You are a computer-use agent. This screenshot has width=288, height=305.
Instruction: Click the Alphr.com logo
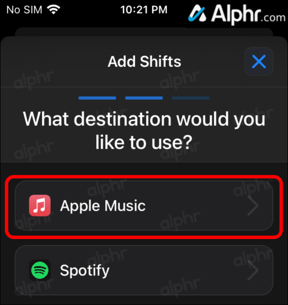(237, 14)
